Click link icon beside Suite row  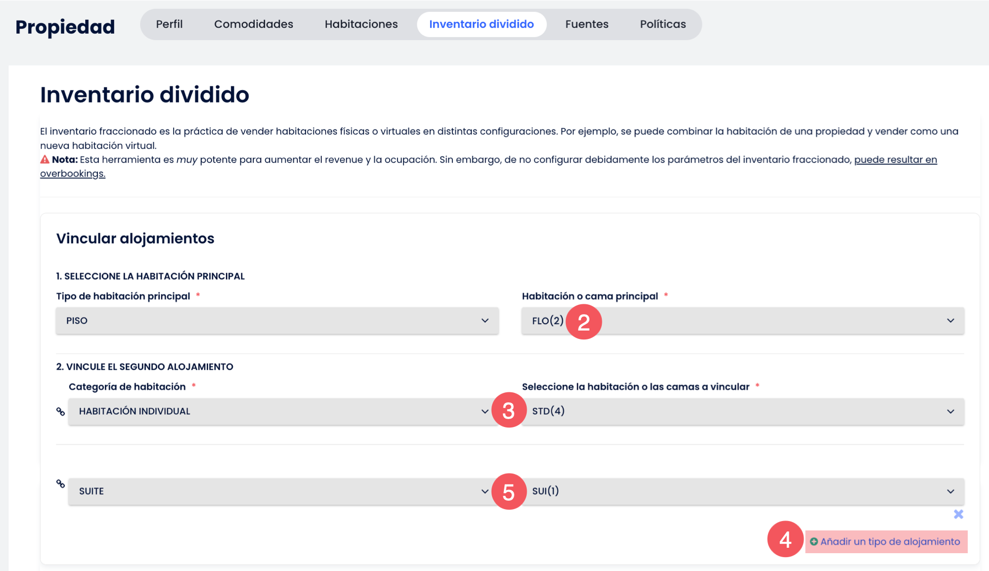coord(60,483)
